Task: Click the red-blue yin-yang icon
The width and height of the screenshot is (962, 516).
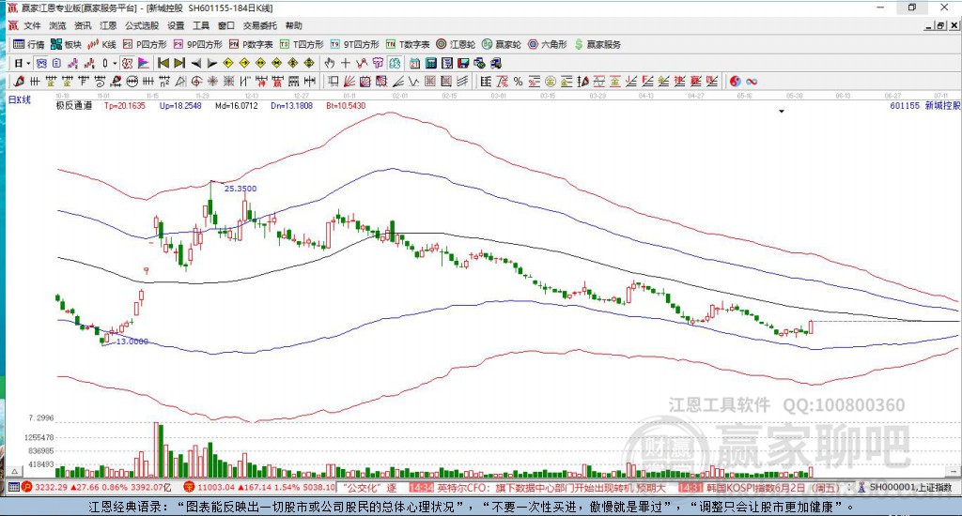Action: click(735, 82)
